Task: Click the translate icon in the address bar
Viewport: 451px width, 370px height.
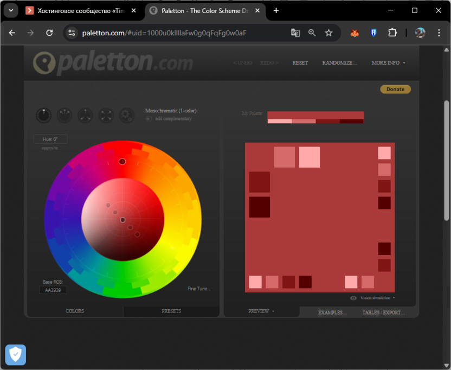Action: click(295, 33)
